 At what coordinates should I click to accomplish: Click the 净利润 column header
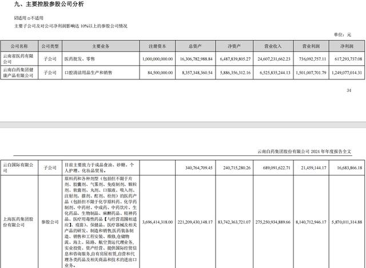click(x=347, y=46)
